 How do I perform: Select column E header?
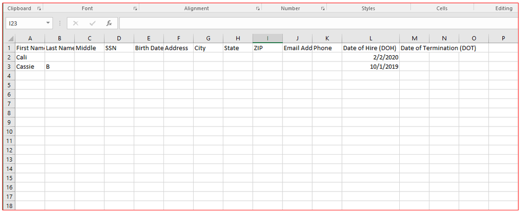(x=149, y=39)
